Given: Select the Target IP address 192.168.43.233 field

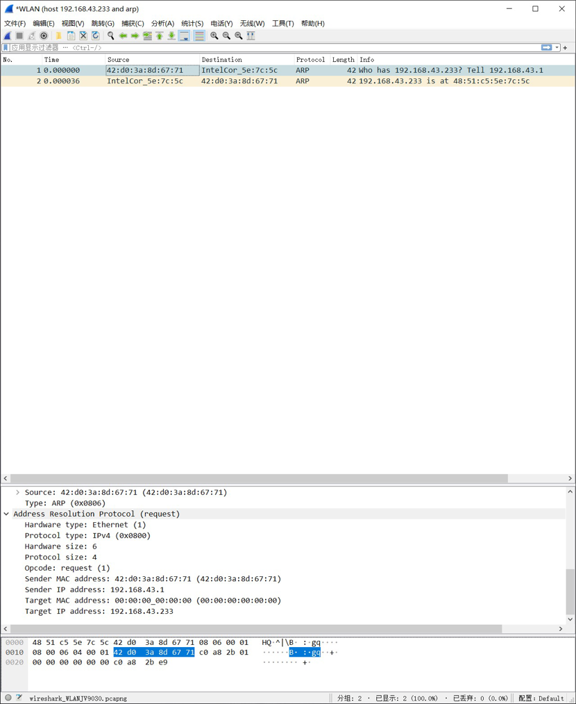Looking at the screenshot, I should pos(99,611).
